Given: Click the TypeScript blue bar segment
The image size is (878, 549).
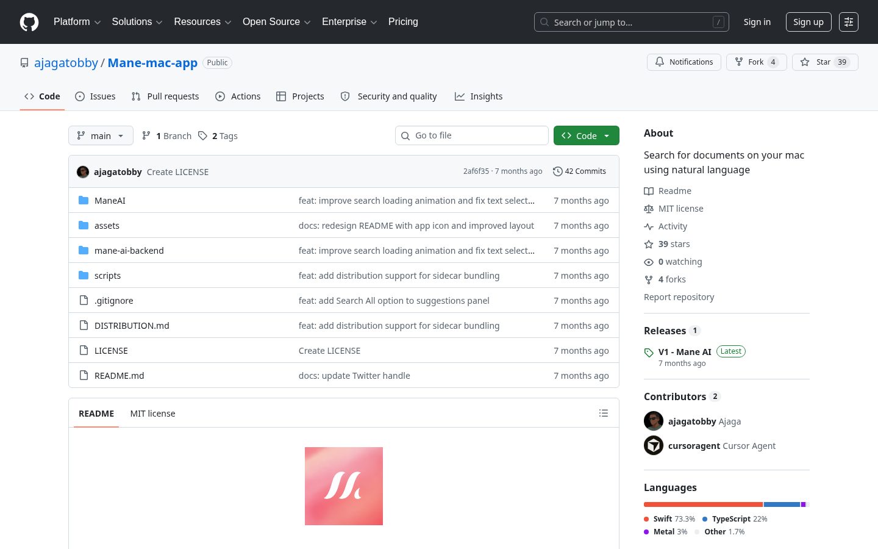Looking at the screenshot, I should click(x=782, y=504).
